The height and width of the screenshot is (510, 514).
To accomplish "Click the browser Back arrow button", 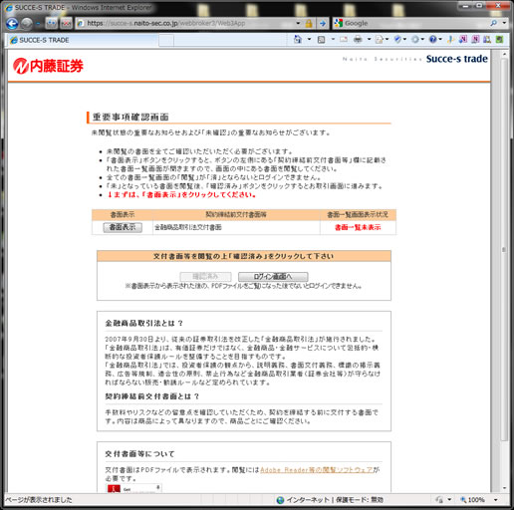I will 12,23.
